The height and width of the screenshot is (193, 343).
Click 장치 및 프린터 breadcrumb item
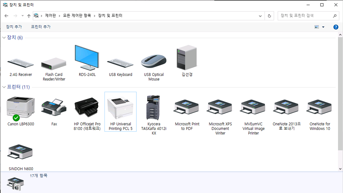click(x=110, y=16)
